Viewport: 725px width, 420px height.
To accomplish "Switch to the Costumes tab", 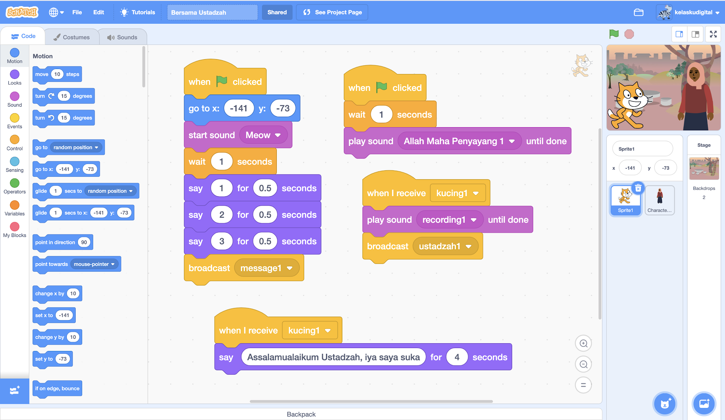I will pyautogui.click(x=72, y=37).
